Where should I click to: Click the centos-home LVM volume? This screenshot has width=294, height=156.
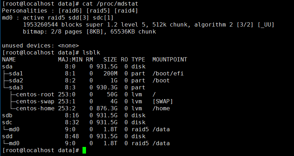click(35, 109)
